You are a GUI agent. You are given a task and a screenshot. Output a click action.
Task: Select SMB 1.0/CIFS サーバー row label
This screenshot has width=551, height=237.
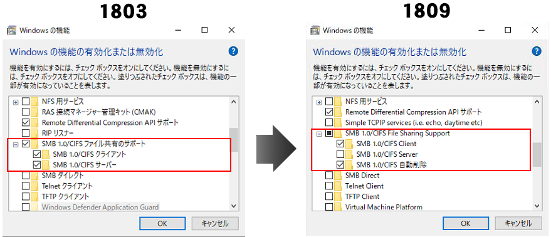(x=85, y=164)
